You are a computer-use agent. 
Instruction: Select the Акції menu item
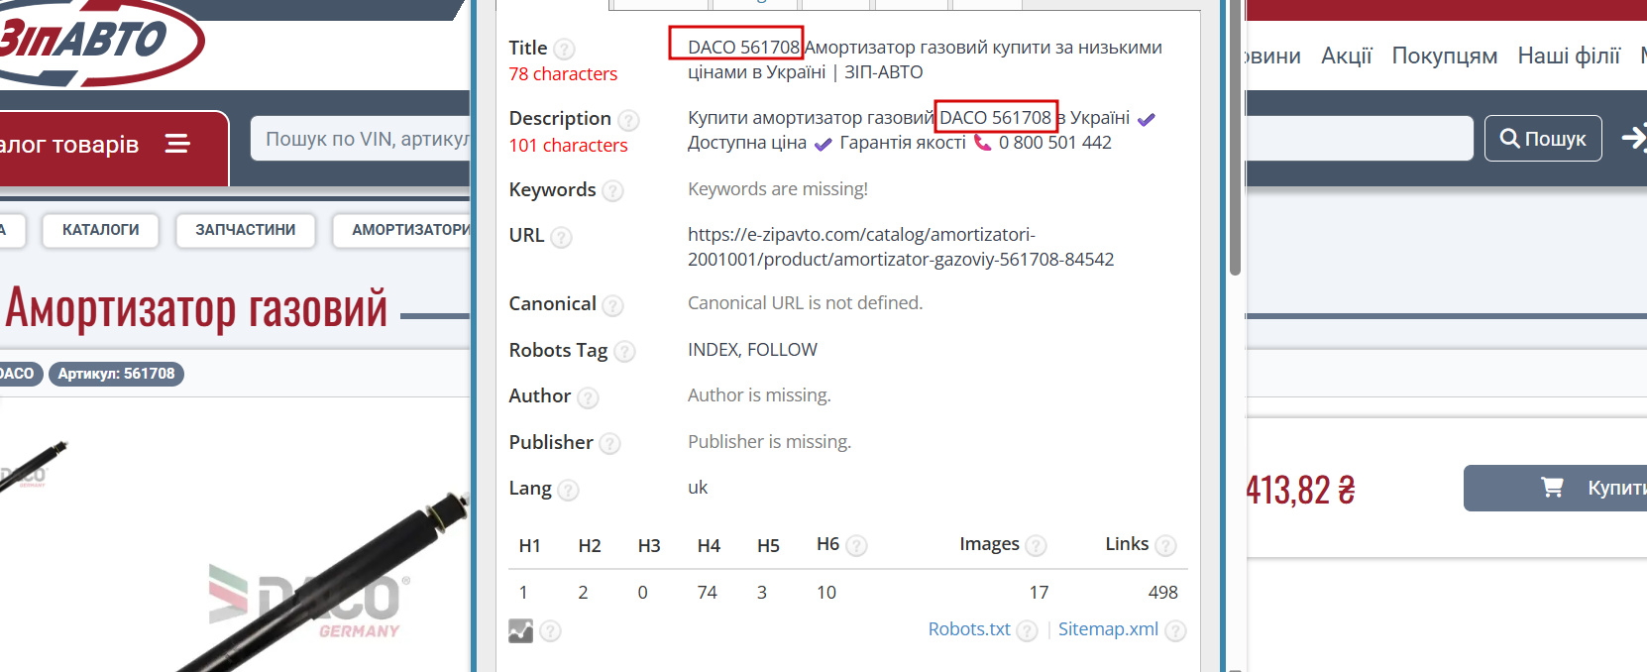(x=1346, y=56)
